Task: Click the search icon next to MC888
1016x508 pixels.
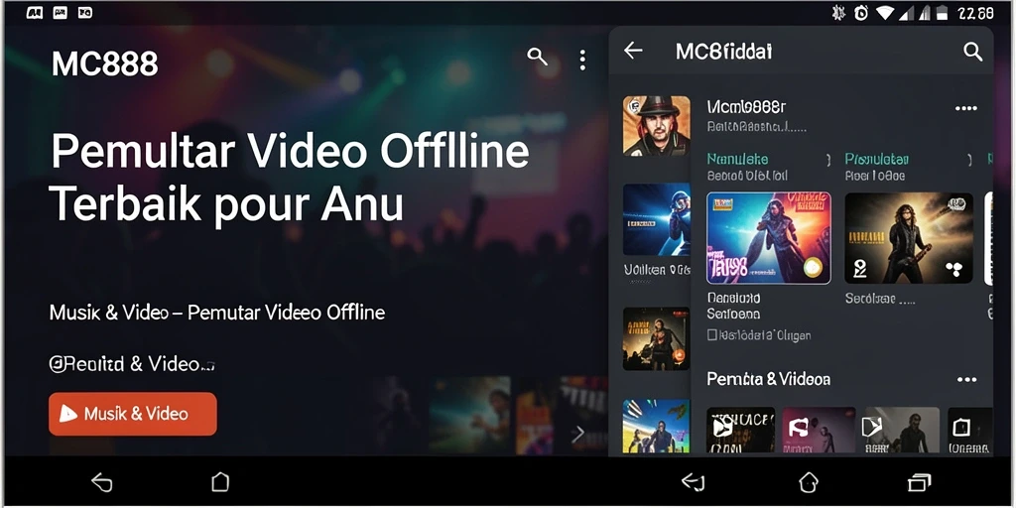Action: point(537,57)
